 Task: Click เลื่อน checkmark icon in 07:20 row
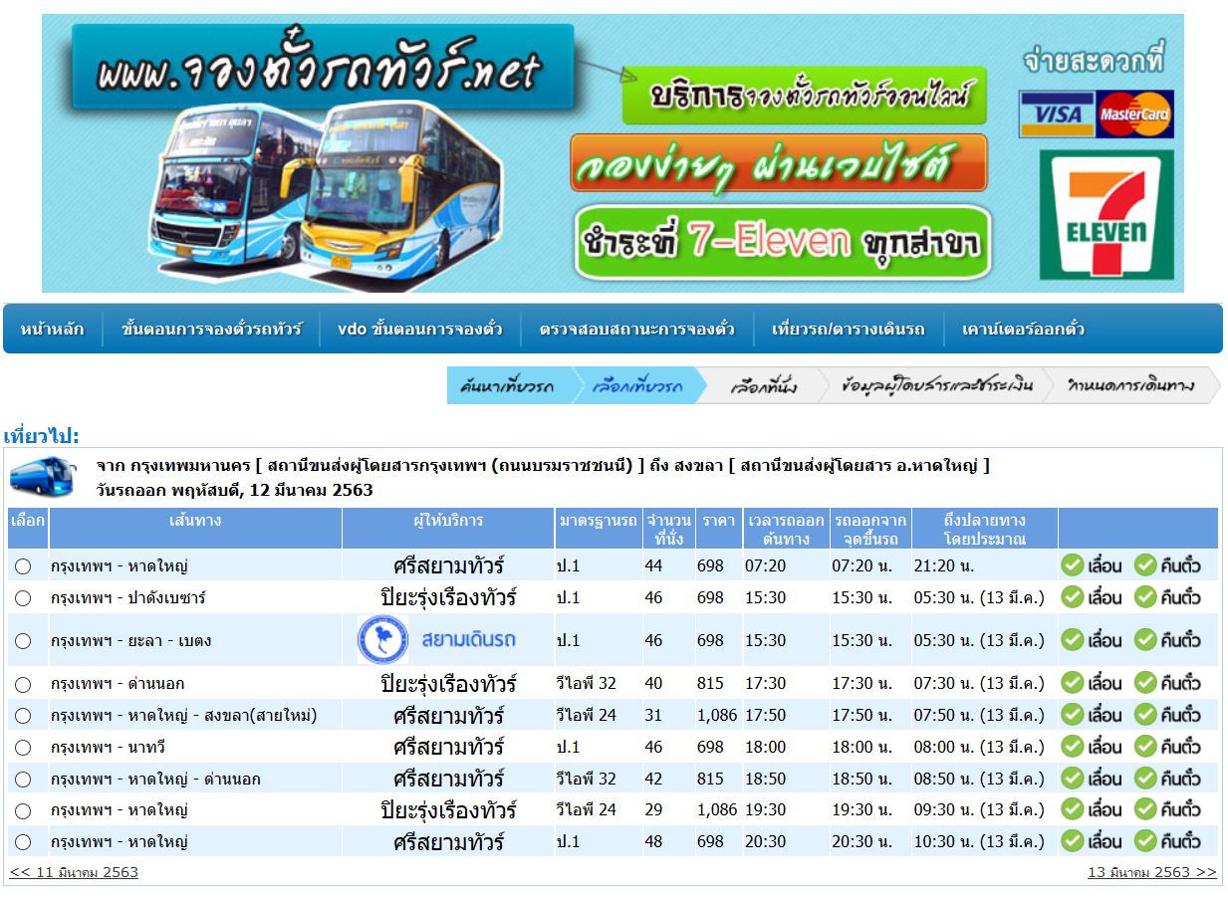(x=1072, y=566)
